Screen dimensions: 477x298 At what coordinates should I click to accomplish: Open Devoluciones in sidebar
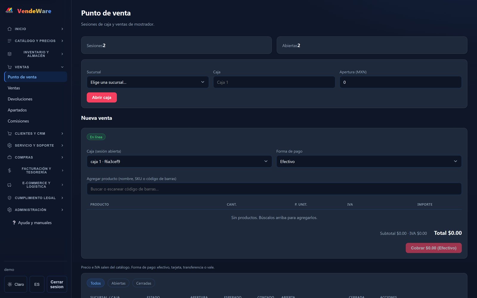(x=35, y=99)
